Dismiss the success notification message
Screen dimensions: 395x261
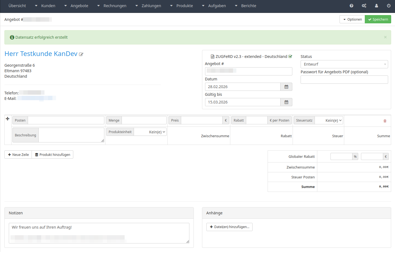pyautogui.click(x=385, y=37)
